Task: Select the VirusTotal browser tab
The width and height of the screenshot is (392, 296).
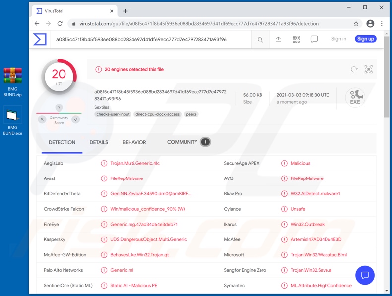Action: point(74,11)
